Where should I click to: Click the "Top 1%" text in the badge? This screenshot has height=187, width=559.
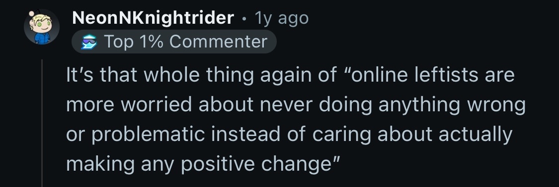[133, 42]
